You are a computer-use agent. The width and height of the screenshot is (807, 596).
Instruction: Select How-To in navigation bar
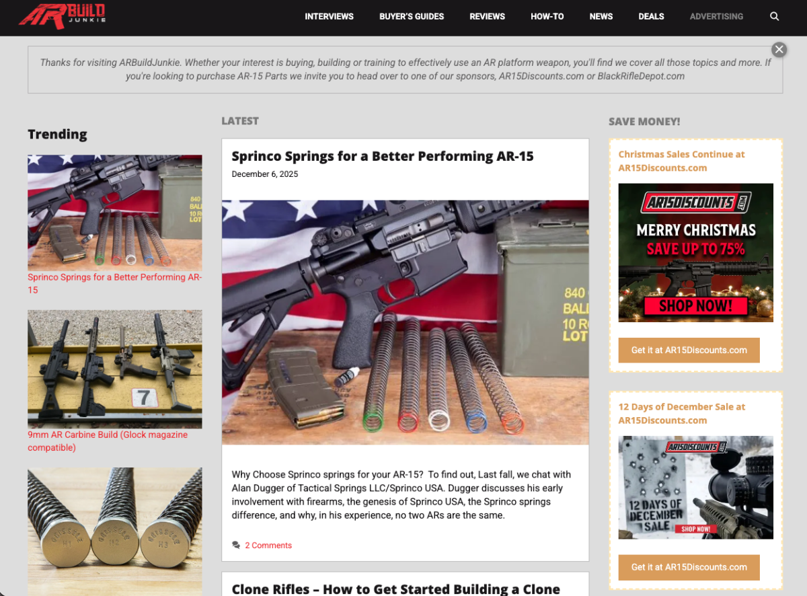pos(547,16)
